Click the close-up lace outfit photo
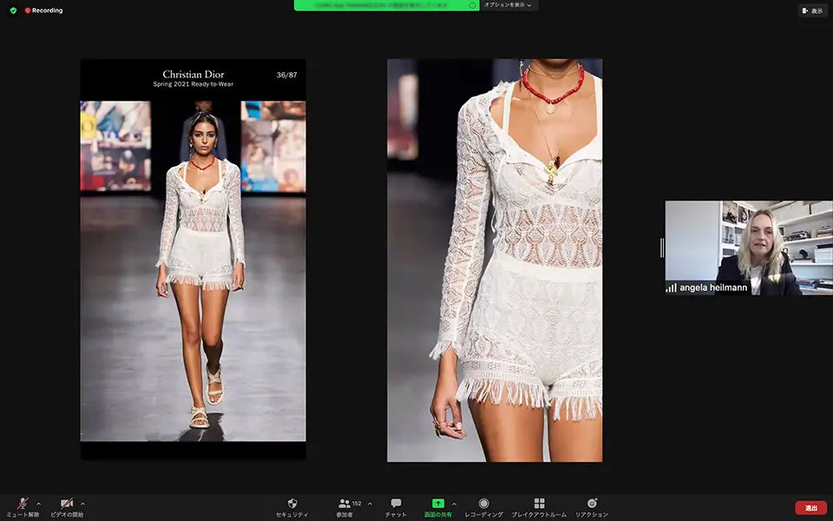The image size is (833, 521). coord(495,260)
